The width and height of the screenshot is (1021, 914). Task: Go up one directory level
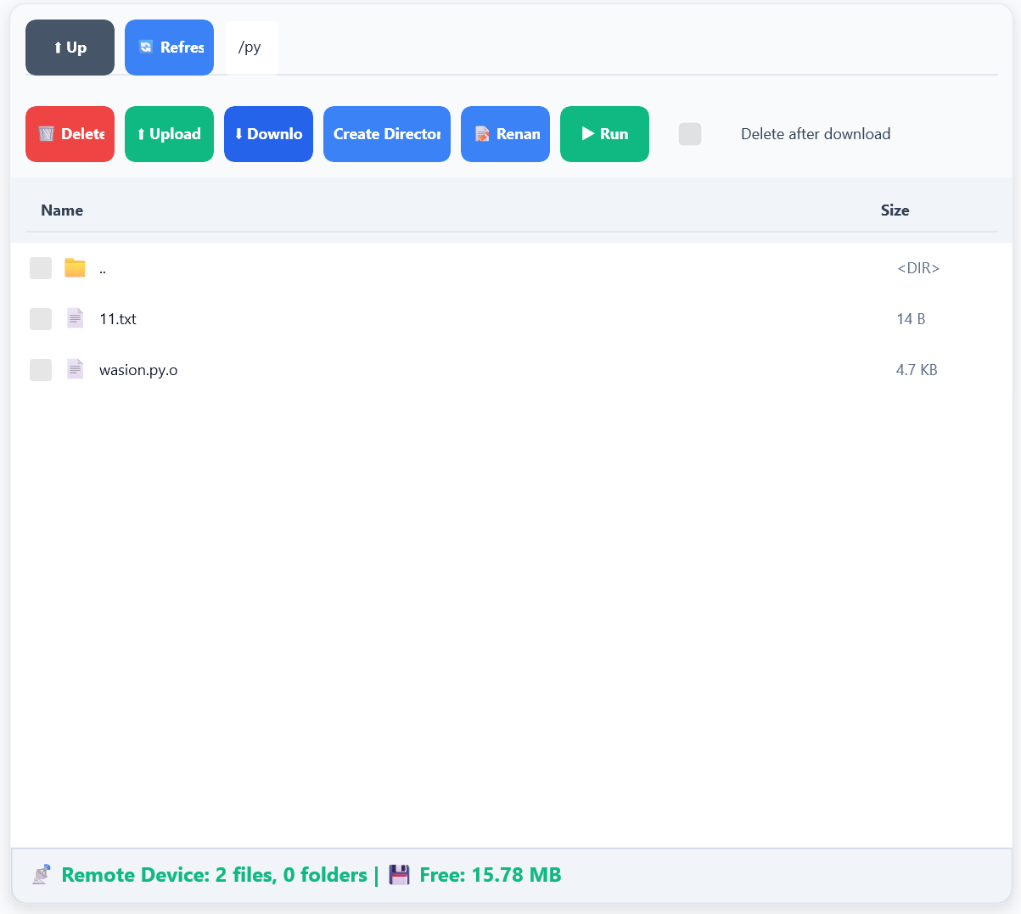[x=70, y=48]
